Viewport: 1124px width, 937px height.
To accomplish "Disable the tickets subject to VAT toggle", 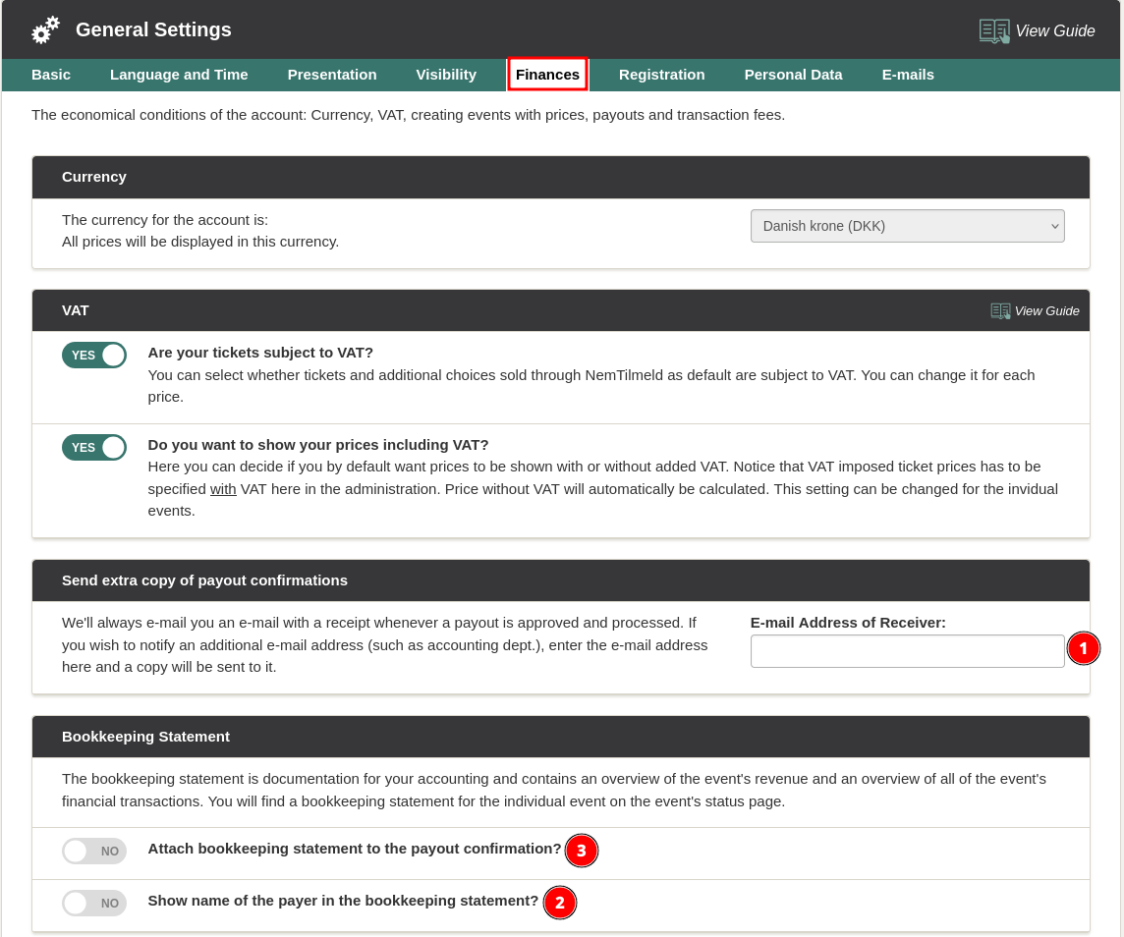I will tap(94, 356).
